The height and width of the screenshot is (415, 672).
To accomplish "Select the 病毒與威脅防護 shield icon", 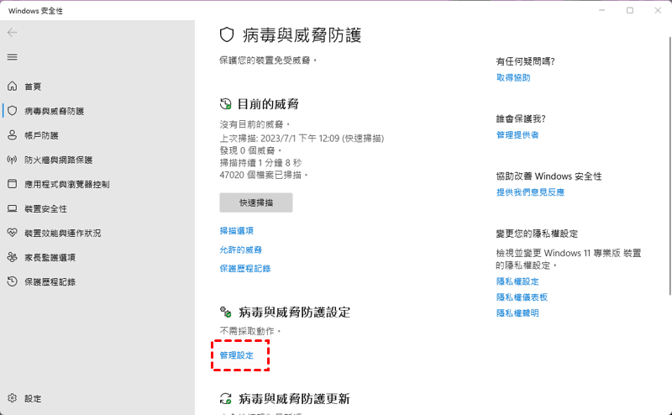I will tap(12, 111).
